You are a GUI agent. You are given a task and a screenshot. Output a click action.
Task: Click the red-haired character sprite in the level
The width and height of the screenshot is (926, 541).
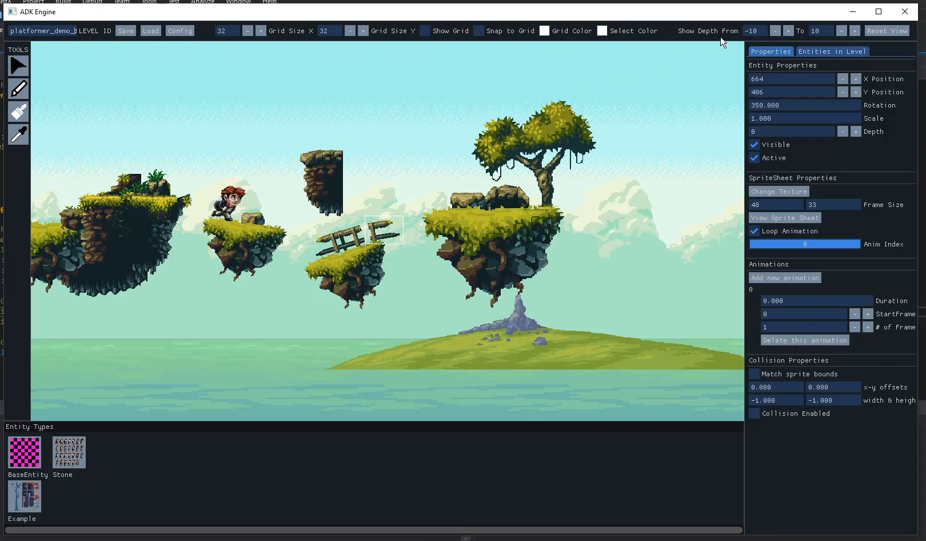tap(228, 202)
